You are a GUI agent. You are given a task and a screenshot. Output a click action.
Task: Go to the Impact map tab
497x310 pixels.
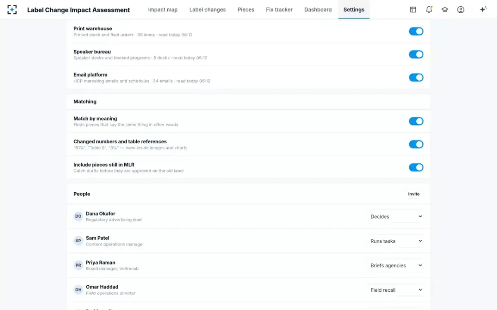pos(163,10)
